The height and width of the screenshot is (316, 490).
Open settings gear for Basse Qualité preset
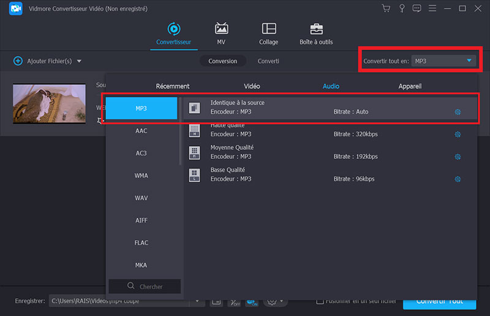458,179
